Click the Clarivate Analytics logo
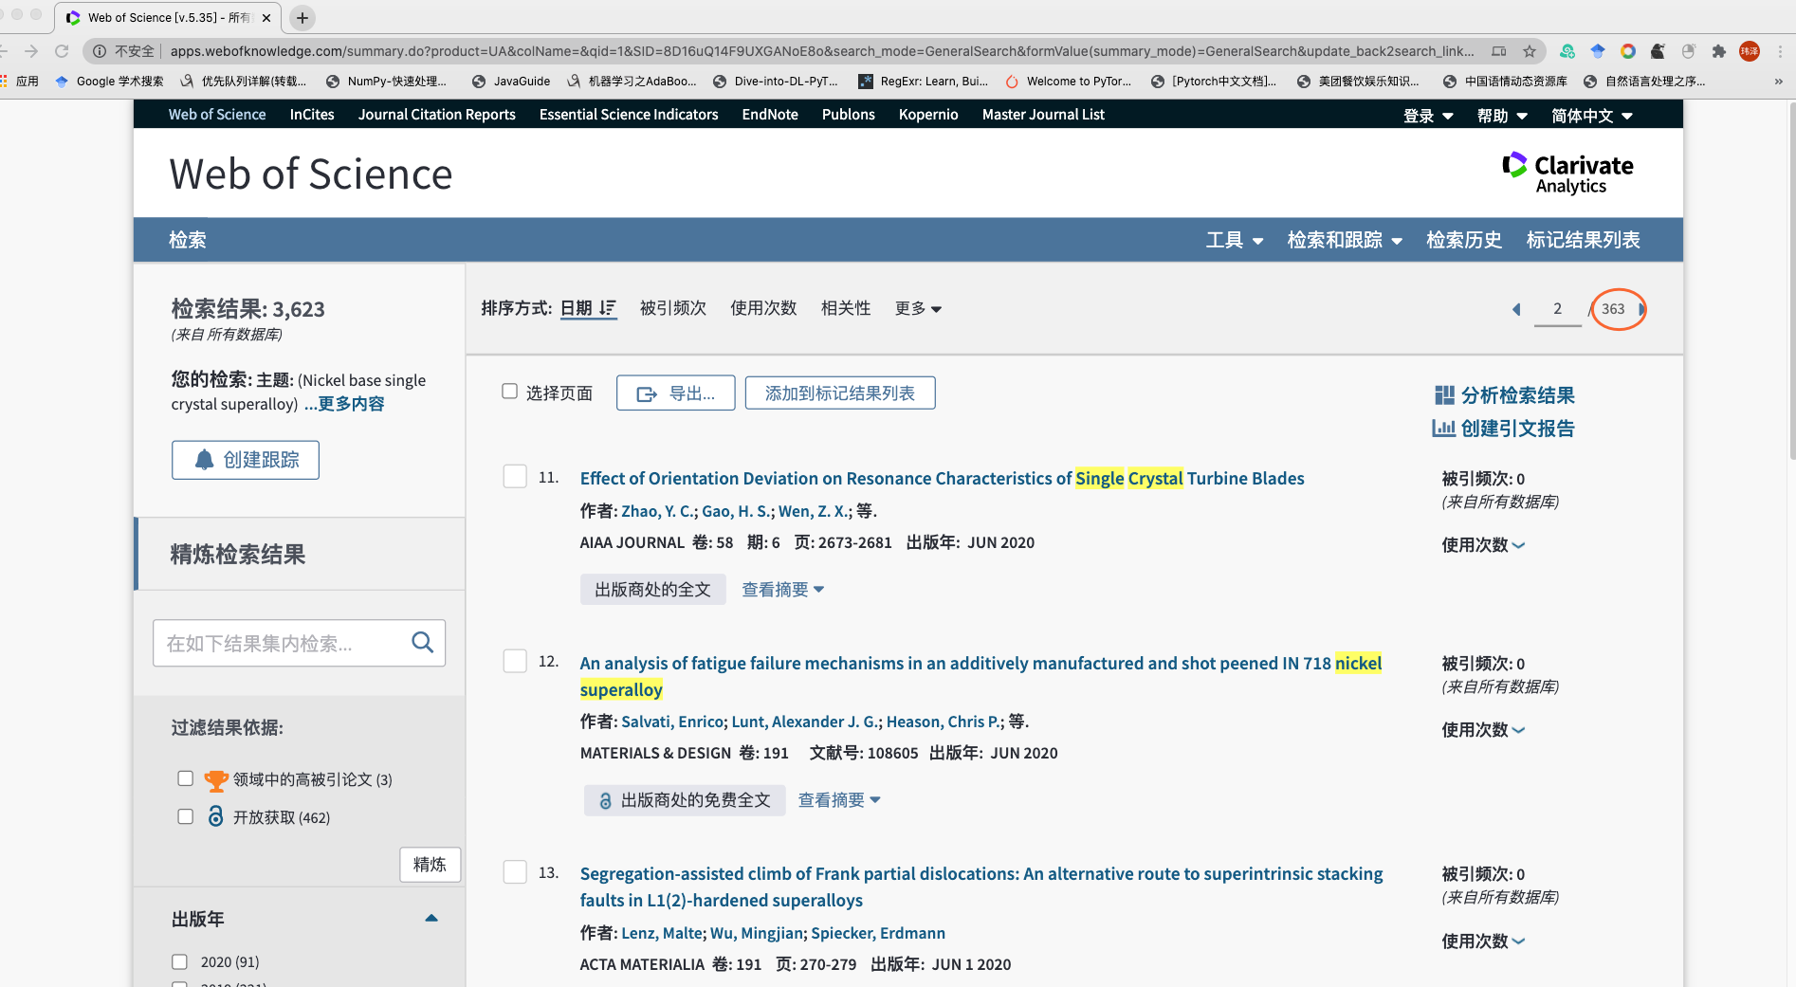1796x987 pixels. click(1568, 174)
